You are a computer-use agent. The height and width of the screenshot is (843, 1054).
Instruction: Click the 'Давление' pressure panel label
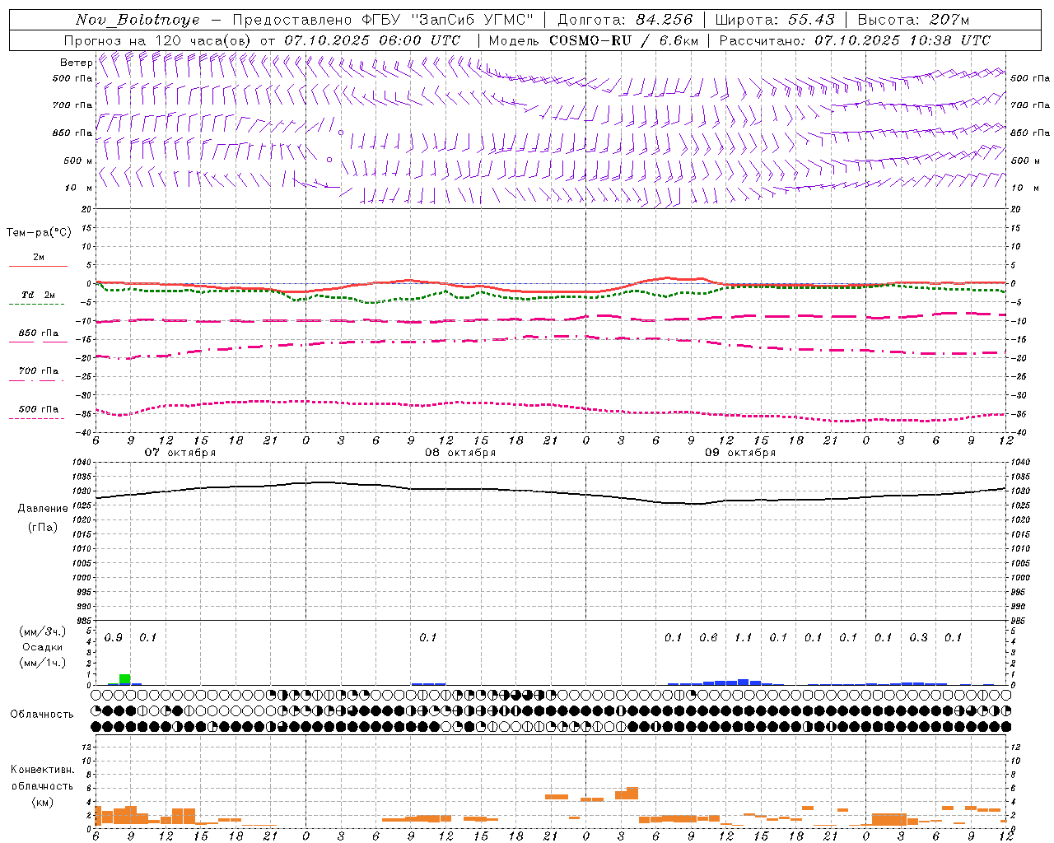[43, 508]
